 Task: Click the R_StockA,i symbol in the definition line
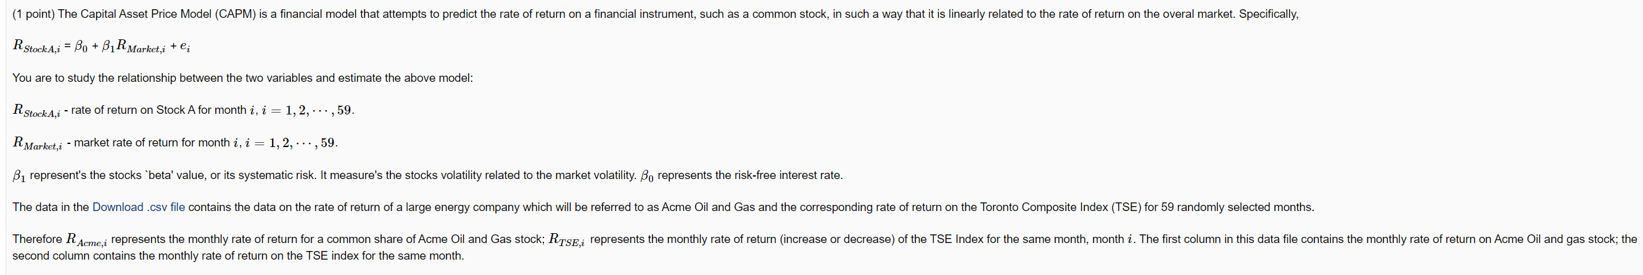36,111
